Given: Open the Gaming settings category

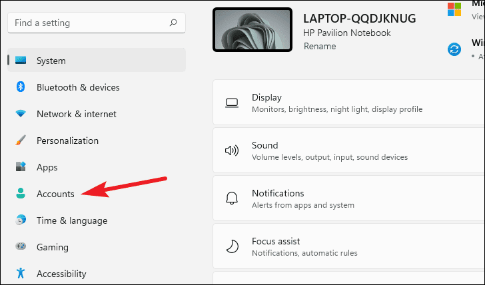Looking at the screenshot, I should [x=52, y=247].
